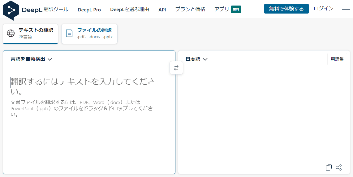The width and height of the screenshot is (353, 177).
Task: Open the hamburger menu icon
Action: [346, 10]
